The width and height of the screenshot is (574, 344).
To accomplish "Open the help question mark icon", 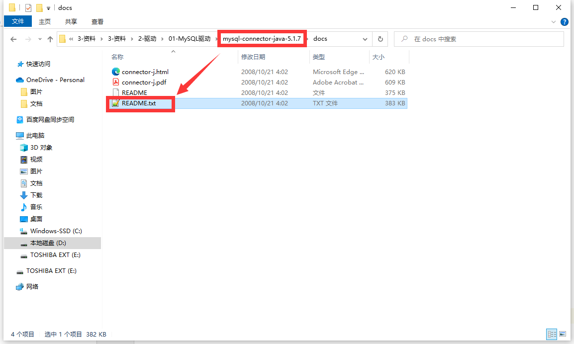I will [x=565, y=22].
